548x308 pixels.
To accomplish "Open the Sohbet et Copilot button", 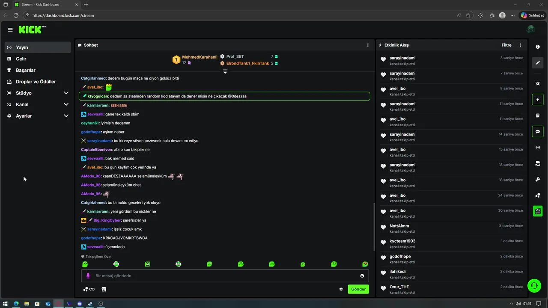I will 532,15.
